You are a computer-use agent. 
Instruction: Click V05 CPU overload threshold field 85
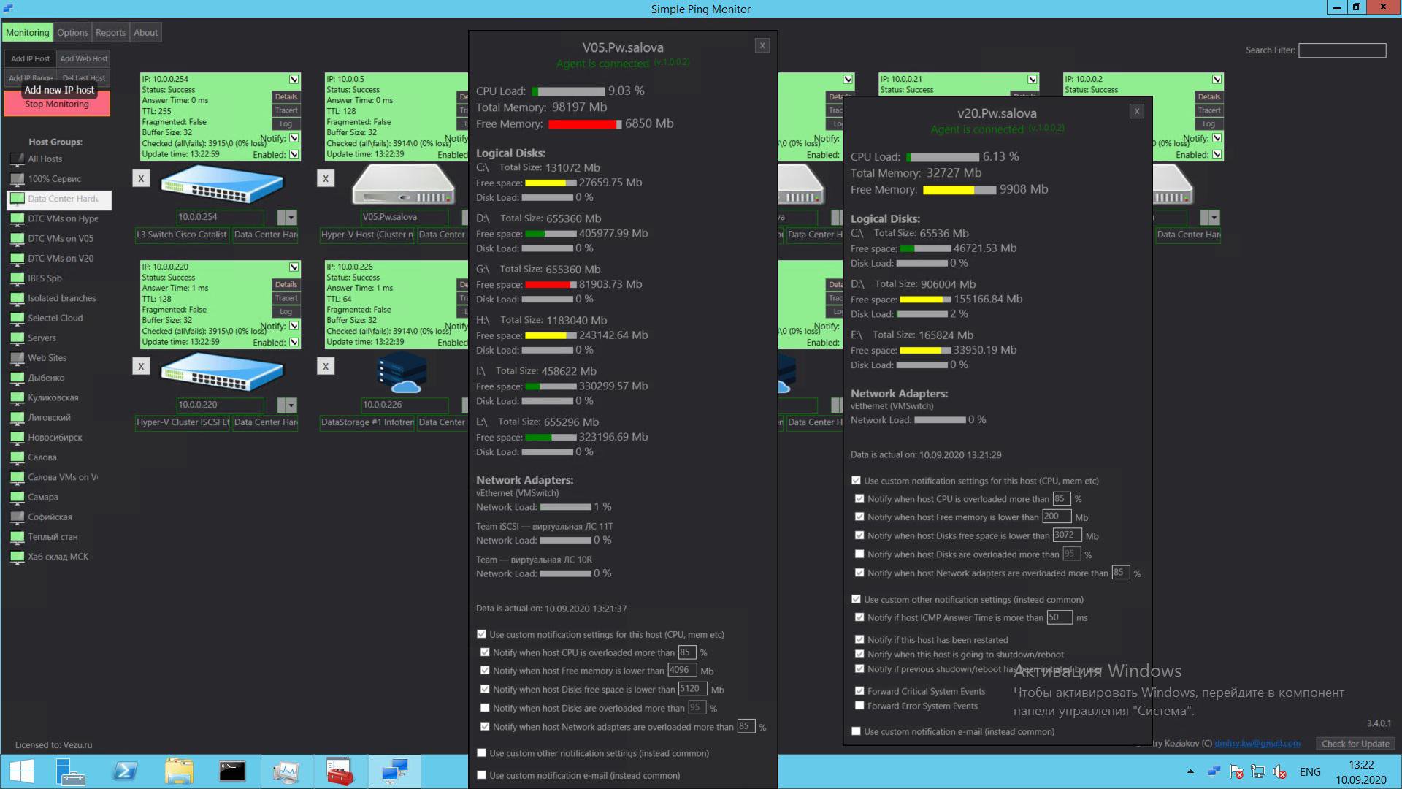(x=687, y=652)
